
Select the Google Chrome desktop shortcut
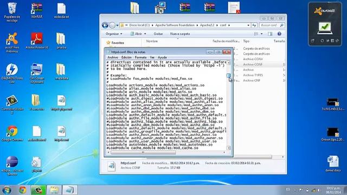click(x=12, y=133)
